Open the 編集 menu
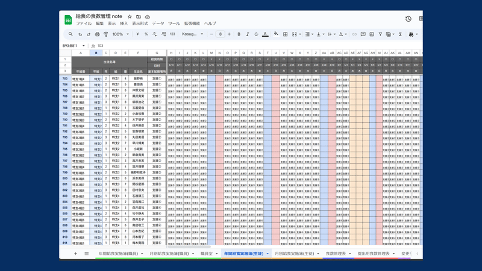Viewport: 482px width, 271px height. coord(99,23)
